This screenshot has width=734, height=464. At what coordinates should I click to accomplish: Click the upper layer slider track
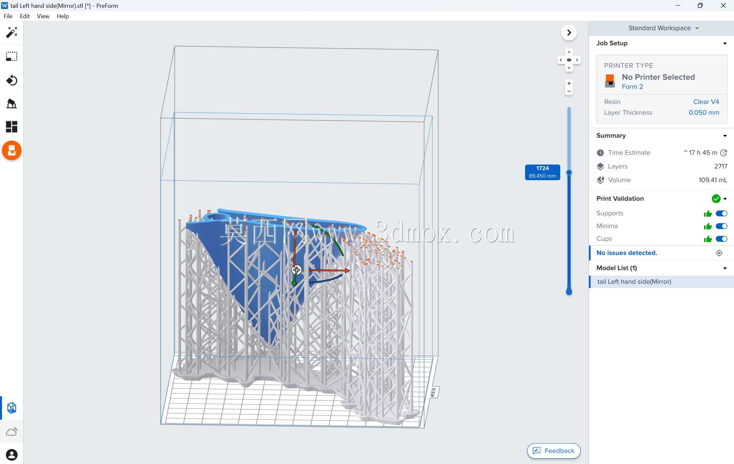tap(569, 138)
